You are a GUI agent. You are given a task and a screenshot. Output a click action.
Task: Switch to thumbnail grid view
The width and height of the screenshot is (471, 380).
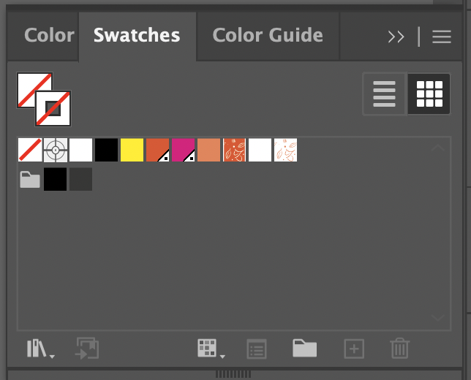point(429,94)
